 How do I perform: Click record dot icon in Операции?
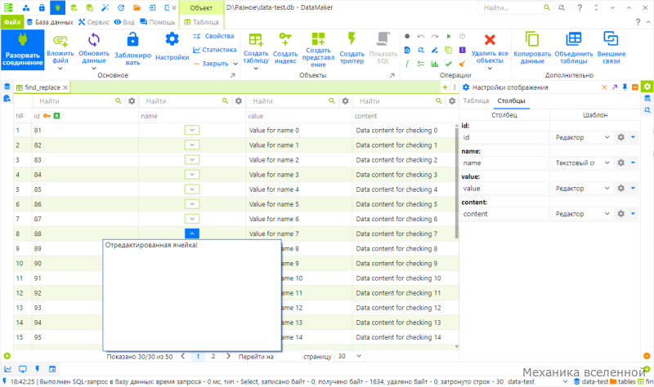(407, 36)
